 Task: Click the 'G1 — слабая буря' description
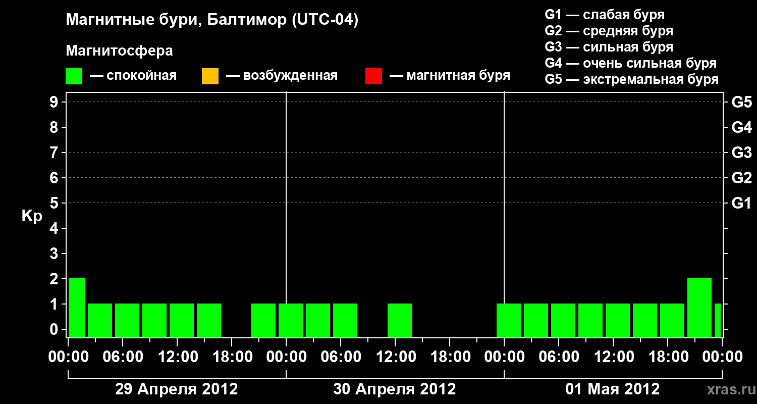point(605,15)
